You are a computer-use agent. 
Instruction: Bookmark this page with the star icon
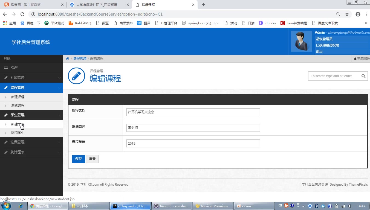(347, 14)
